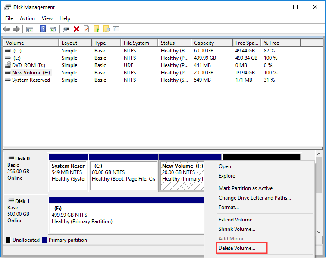Sort by the Layout column header
Viewport: 326px width, 258px height.
75,43
